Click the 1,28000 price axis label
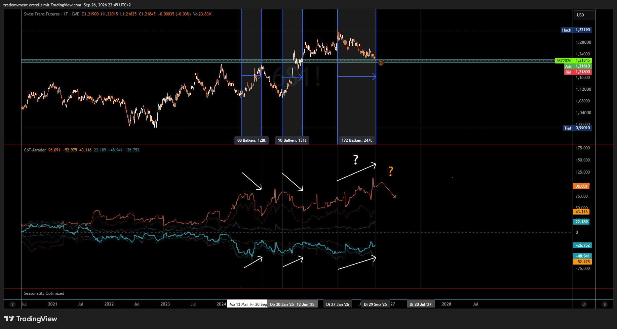The image size is (617, 329). click(583, 42)
